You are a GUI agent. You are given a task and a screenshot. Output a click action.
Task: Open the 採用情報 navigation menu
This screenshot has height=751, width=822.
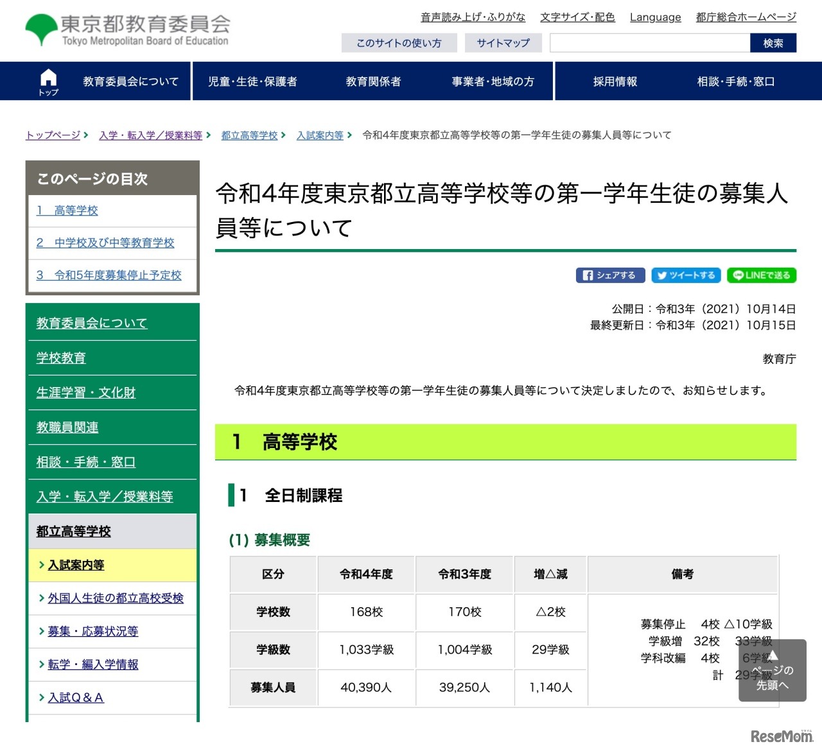click(614, 81)
